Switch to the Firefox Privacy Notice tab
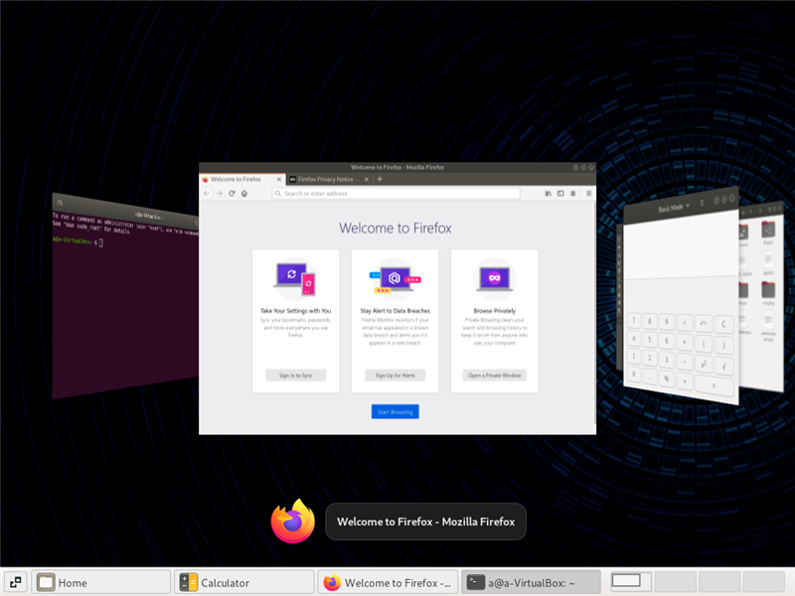 pyautogui.click(x=328, y=180)
